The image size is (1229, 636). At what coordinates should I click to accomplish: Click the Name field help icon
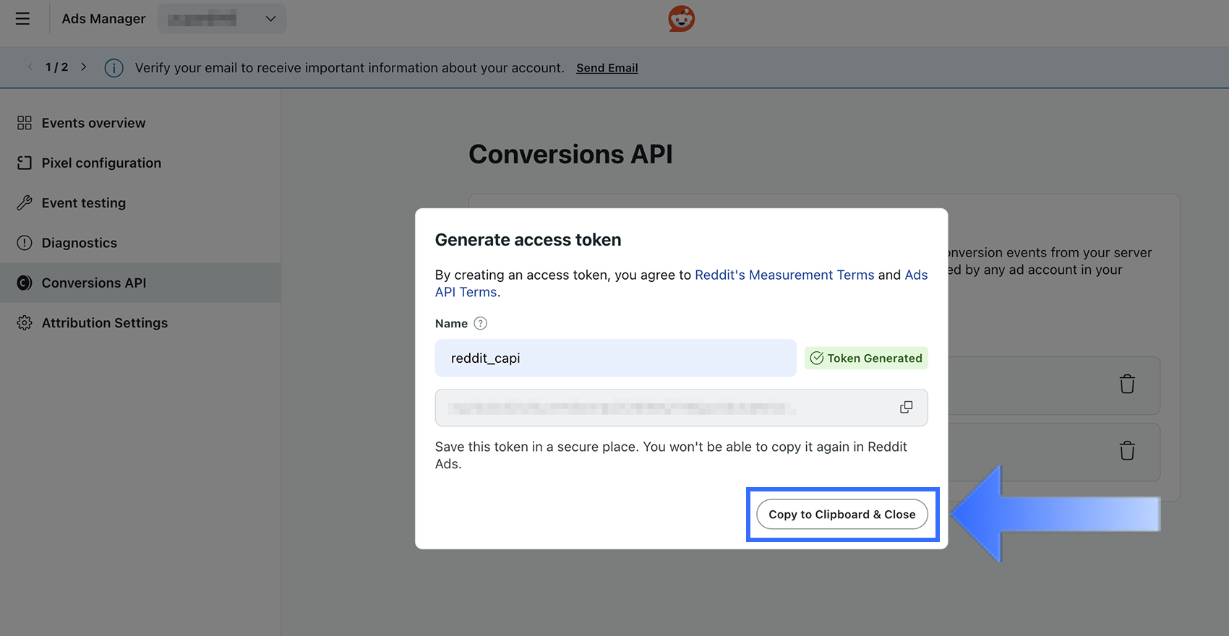480,324
